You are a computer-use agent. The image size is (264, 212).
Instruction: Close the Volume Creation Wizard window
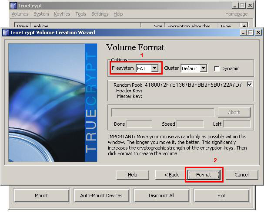click(x=258, y=32)
